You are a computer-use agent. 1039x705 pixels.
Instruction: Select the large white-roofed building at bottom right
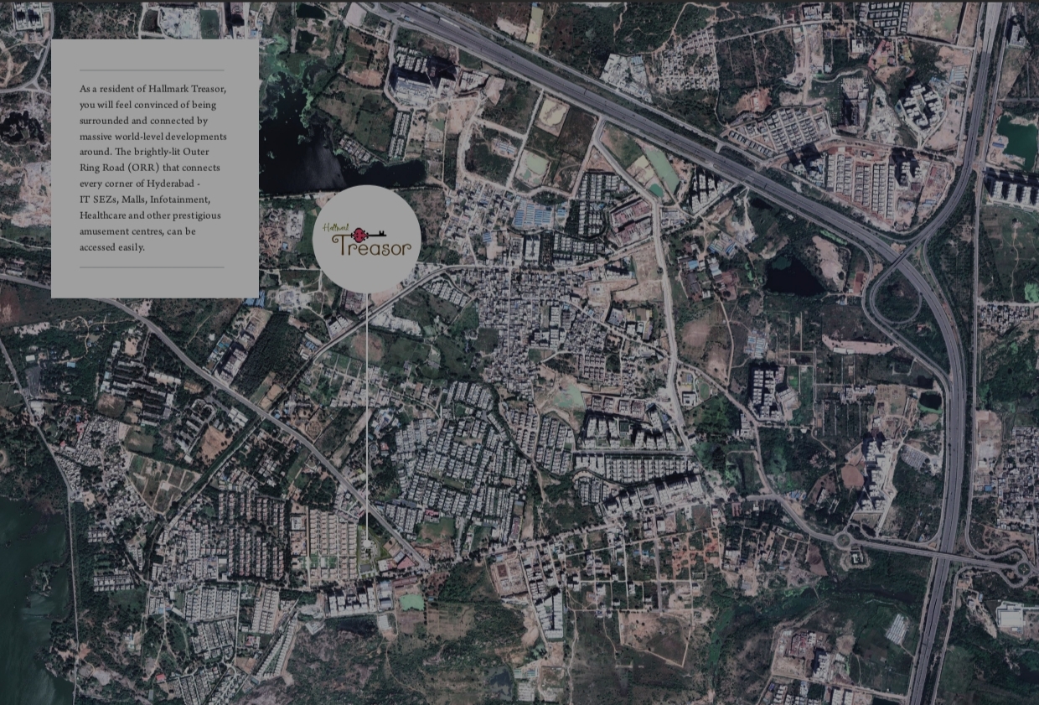tap(1011, 618)
